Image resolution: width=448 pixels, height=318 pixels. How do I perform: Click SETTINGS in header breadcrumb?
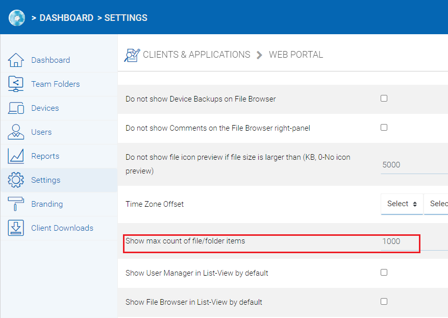[x=126, y=18]
